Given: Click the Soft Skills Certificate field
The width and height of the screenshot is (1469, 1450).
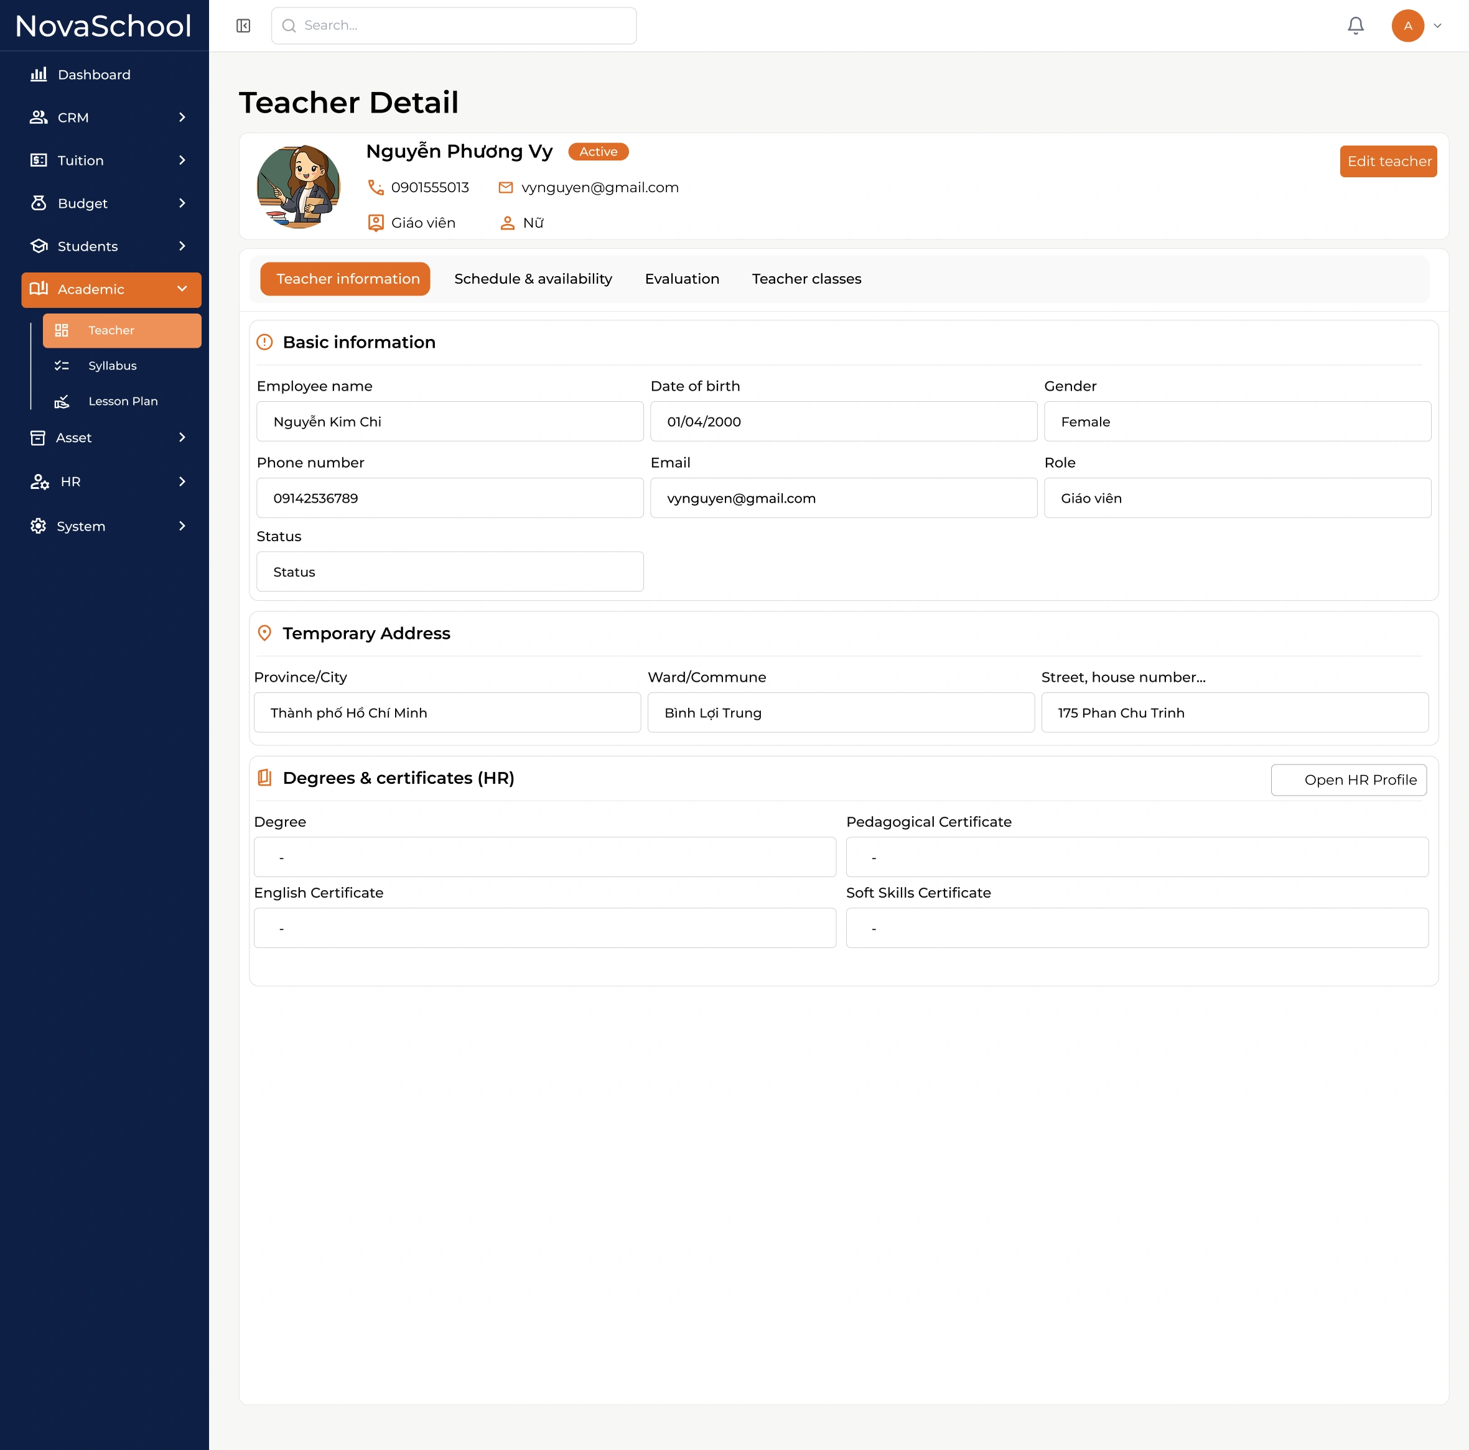Looking at the screenshot, I should tap(1137, 927).
